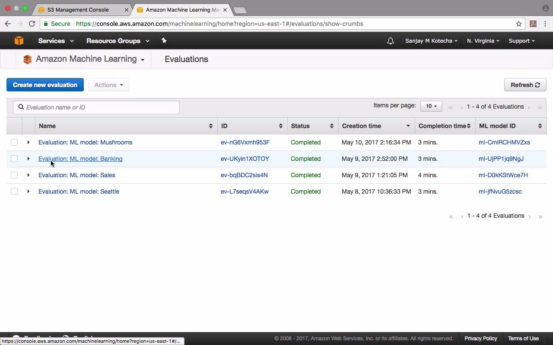The width and height of the screenshot is (553, 345).
Task: Click the browser reload icon
Action: pyautogui.click(x=32, y=24)
